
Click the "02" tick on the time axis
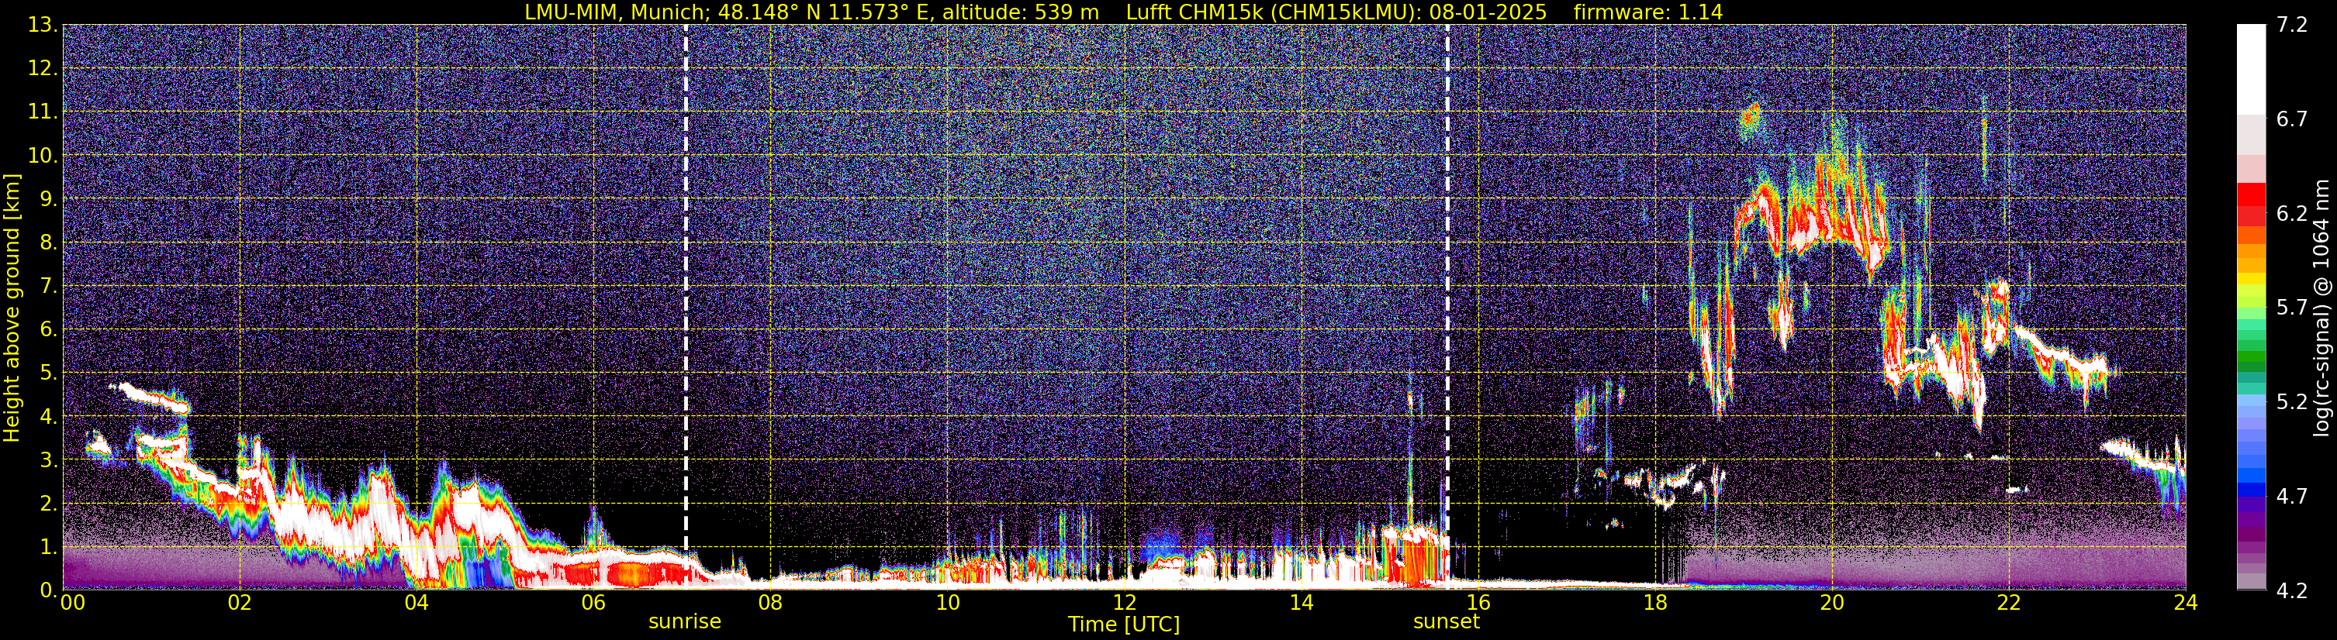click(240, 603)
